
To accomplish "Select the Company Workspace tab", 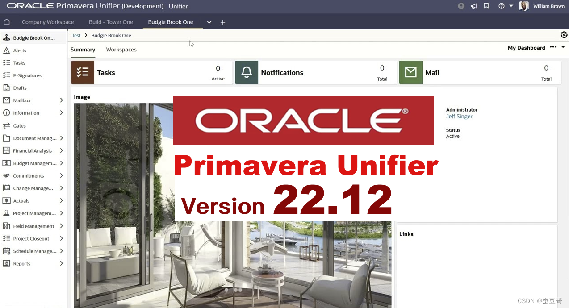I will [x=48, y=21].
